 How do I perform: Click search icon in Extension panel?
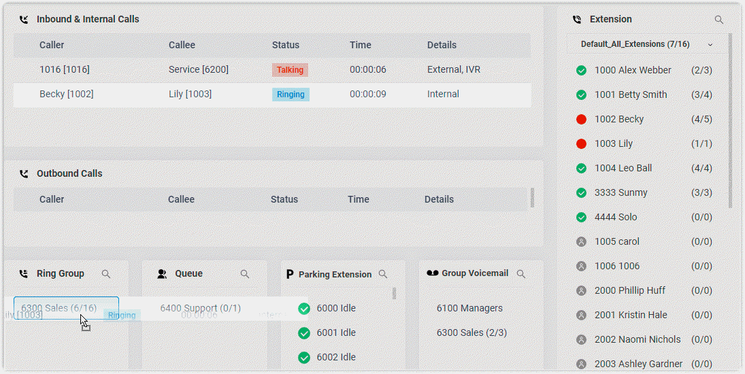pyautogui.click(x=719, y=20)
